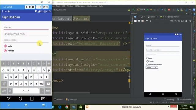
Task: Open the app run configuration dropdown
Action: point(141,10)
